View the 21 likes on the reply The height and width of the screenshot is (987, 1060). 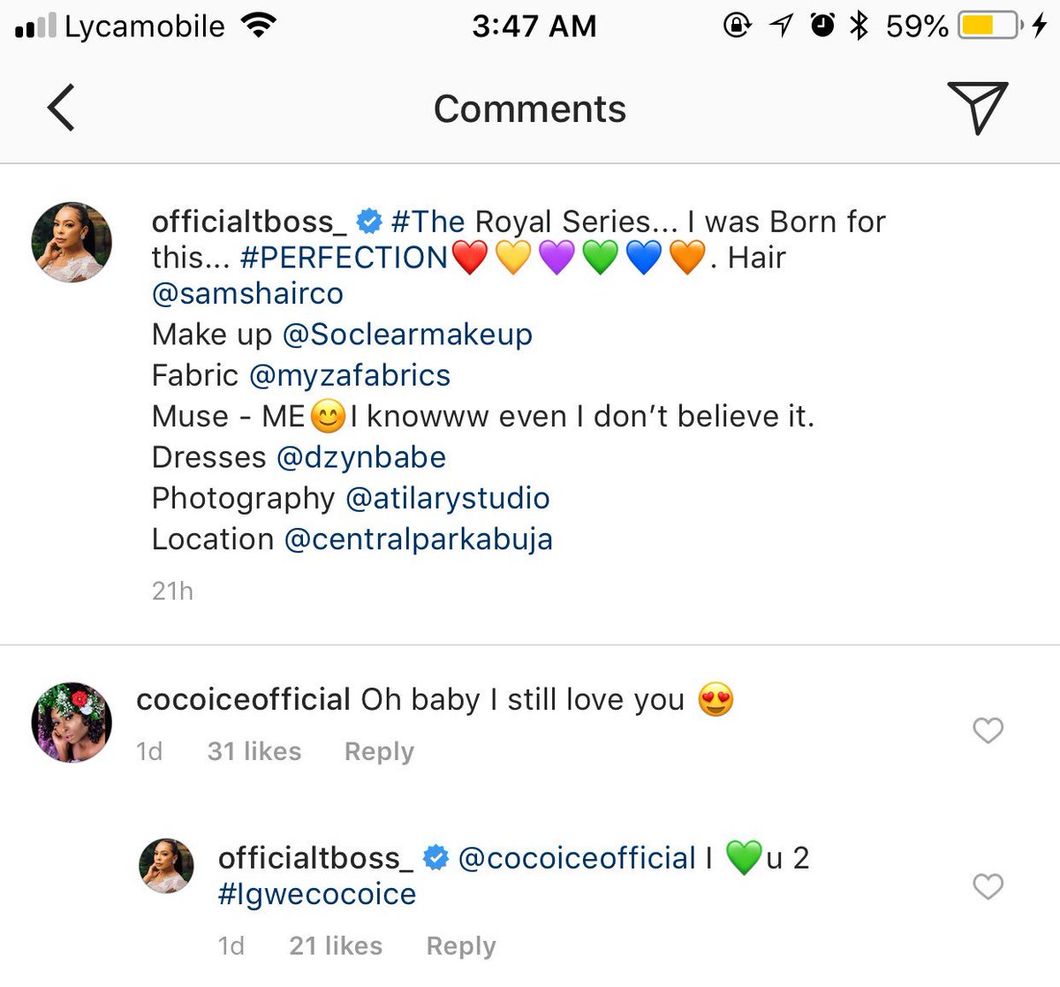pos(336,946)
